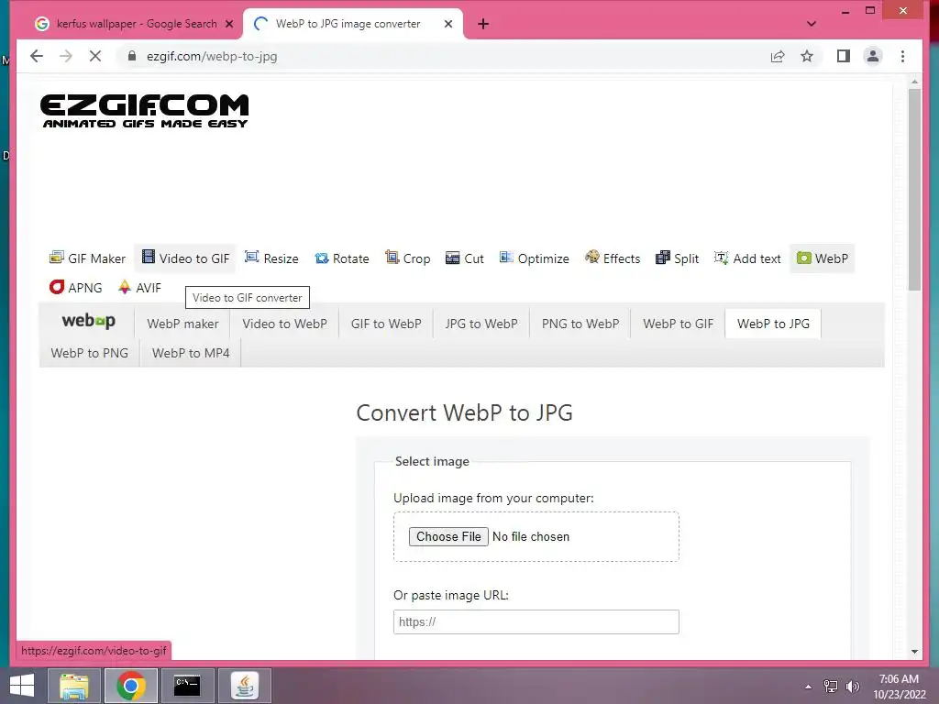Open a new browser tab
This screenshot has height=704, width=939.
[483, 24]
